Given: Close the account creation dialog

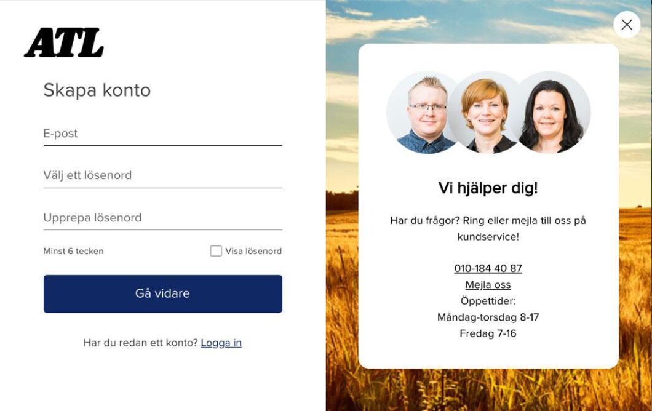Looking at the screenshot, I should (x=627, y=25).
